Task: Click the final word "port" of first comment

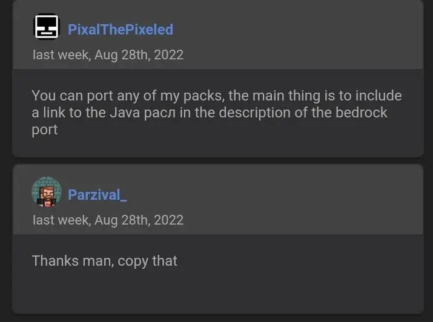Action: [x=44, y=130]
